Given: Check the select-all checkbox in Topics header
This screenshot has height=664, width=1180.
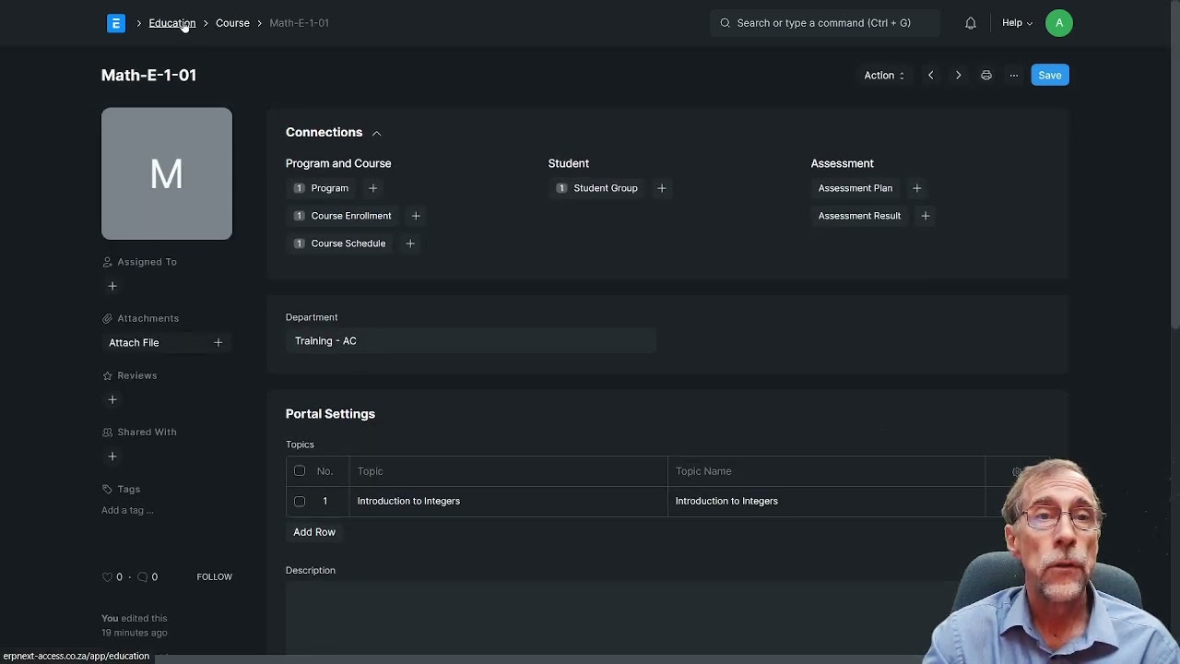Looking at the screenshot, I should 300,471.
